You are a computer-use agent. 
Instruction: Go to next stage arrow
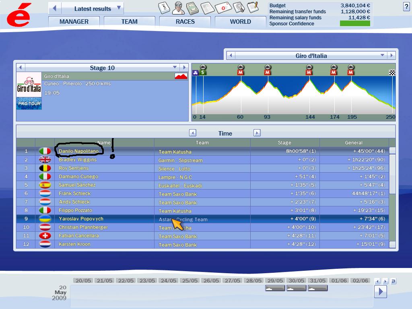coord(184,68)
